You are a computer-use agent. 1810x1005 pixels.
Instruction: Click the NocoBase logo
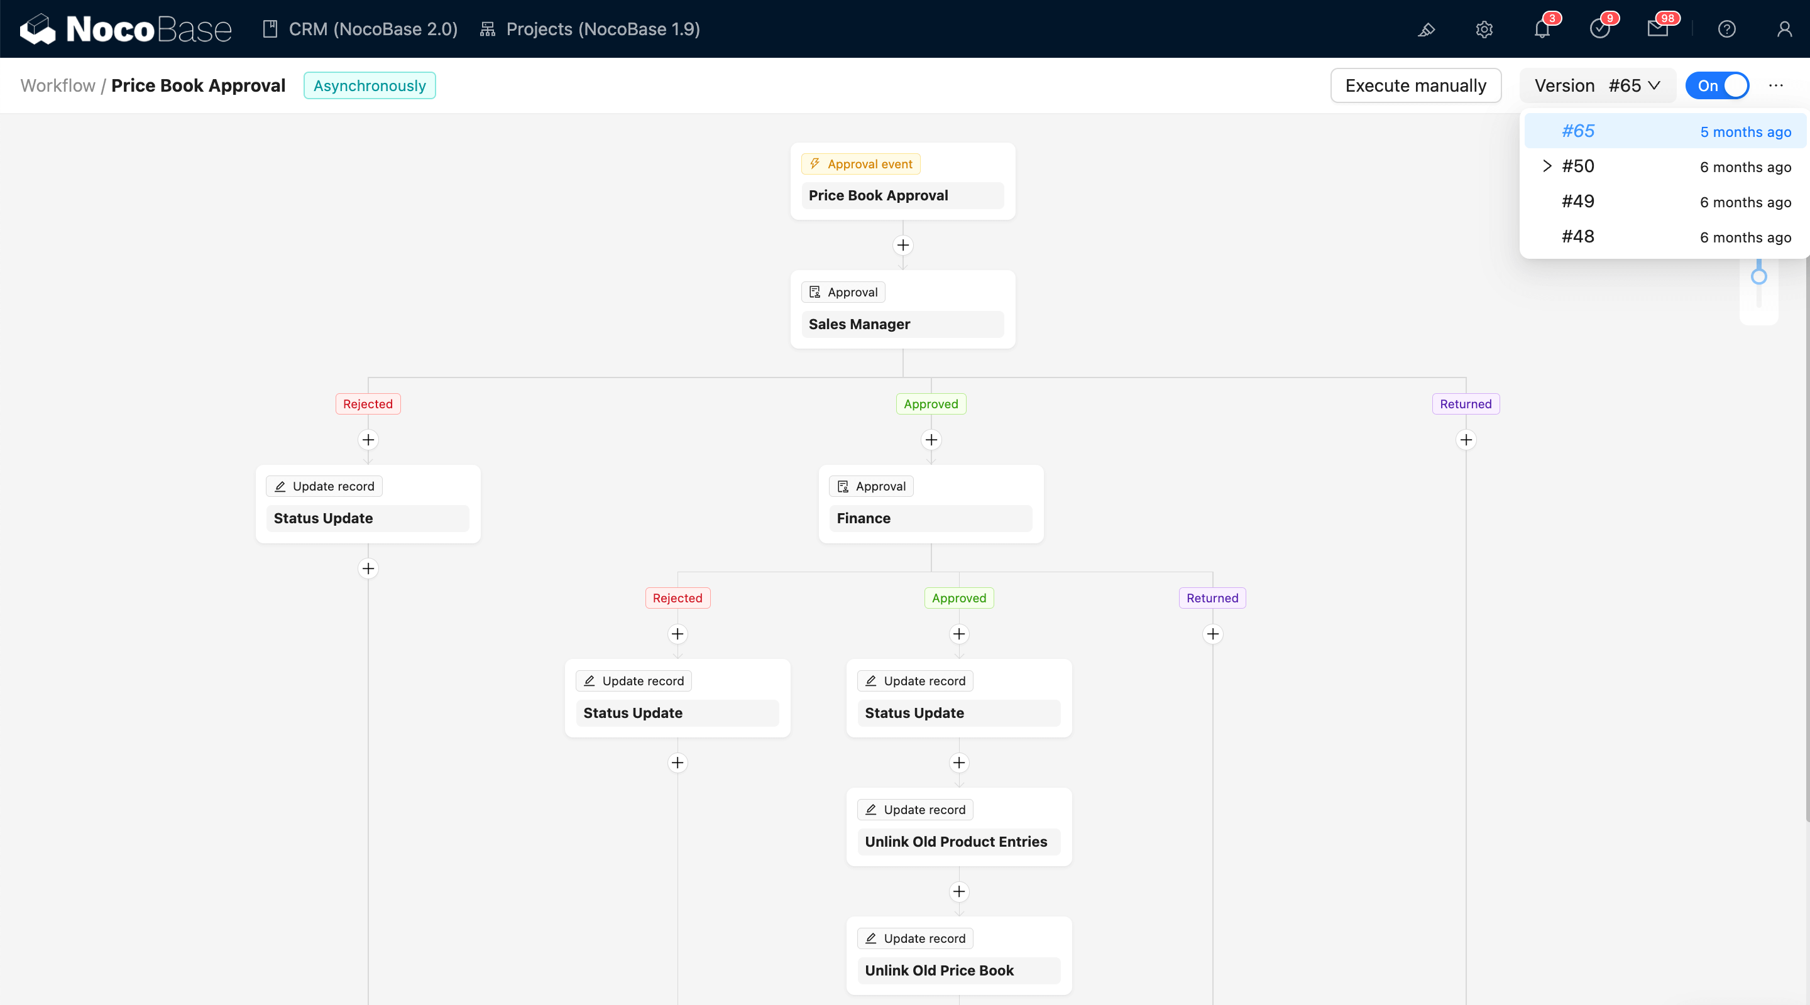tap(126, 29)
